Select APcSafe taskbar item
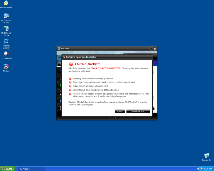Screen dimensions: 214x171 click(x=31, y=169)
